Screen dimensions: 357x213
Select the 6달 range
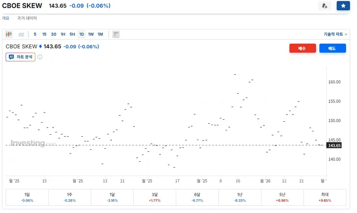(x=197, y=197)
